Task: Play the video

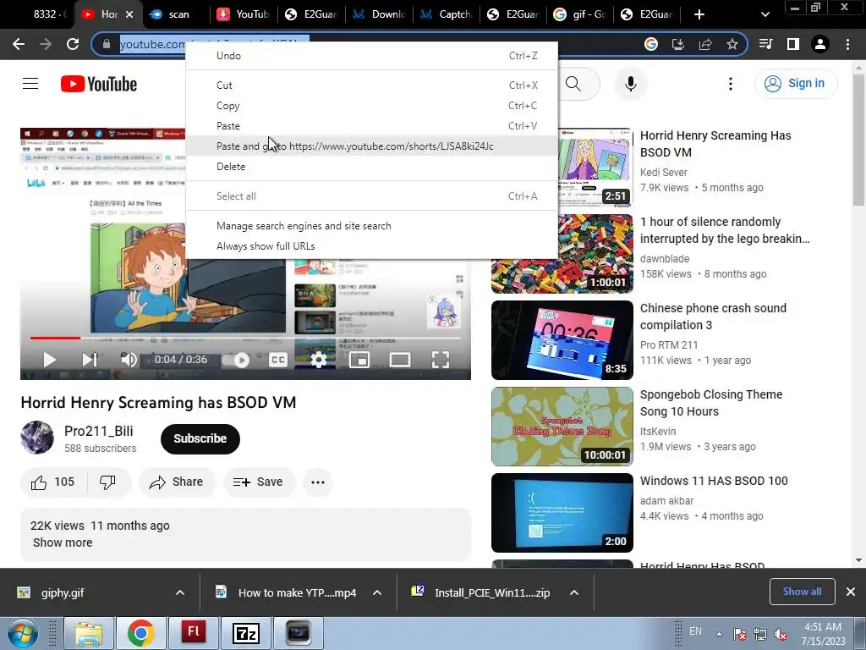Action: (x=49, y=360)
